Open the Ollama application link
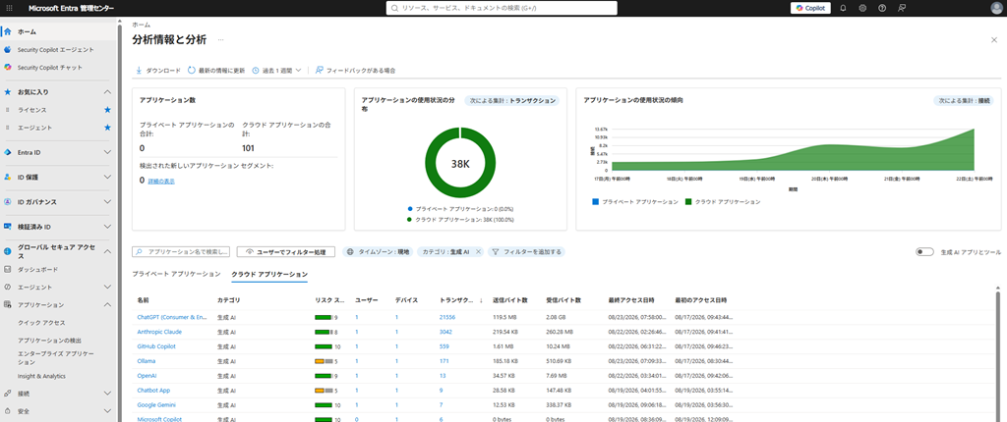The height and width of the screenshot is (422, 1007). (147, 361)
